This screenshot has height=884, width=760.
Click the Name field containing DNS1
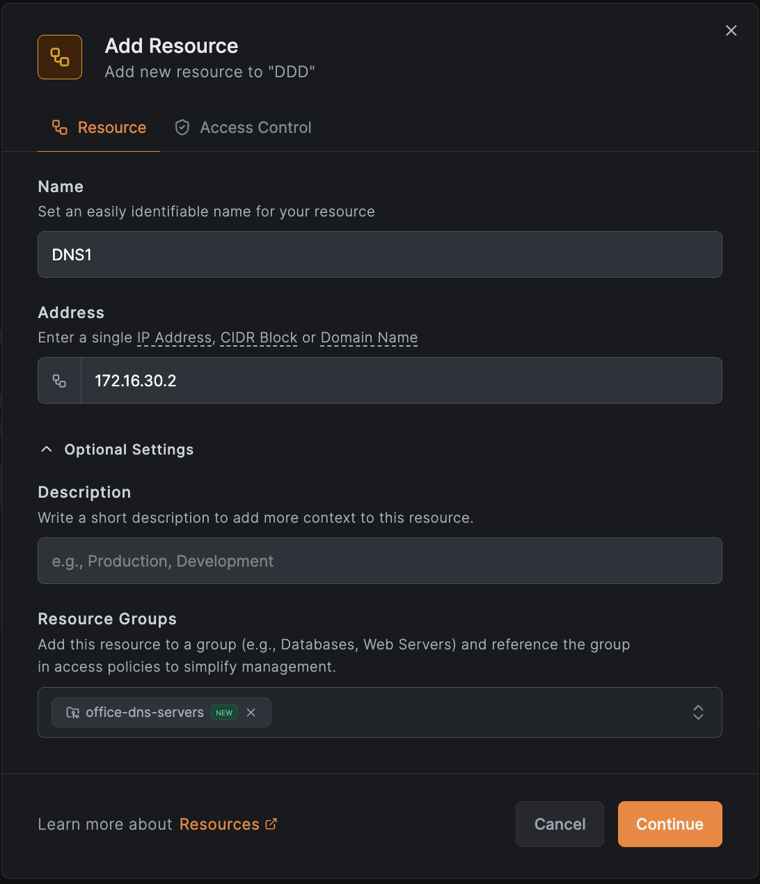[379, 255]
